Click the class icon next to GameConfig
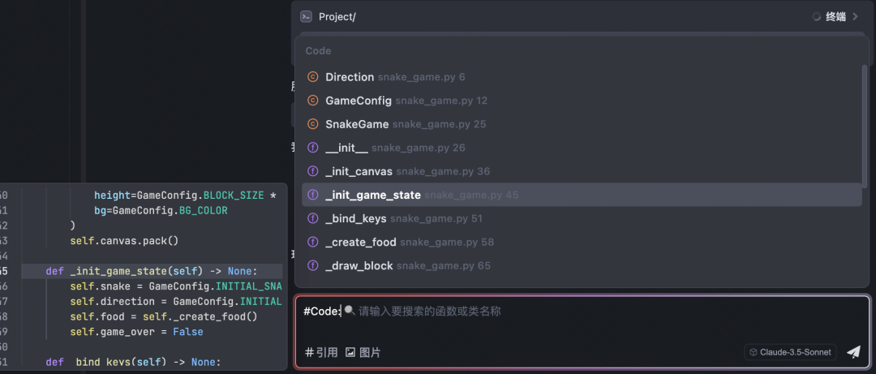The image size is (876, 374). 313,101
